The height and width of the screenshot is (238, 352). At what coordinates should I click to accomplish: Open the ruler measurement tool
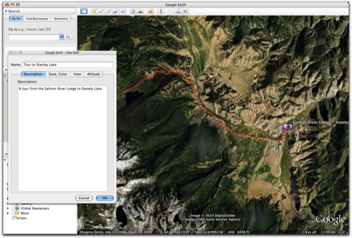click(161, 11)
